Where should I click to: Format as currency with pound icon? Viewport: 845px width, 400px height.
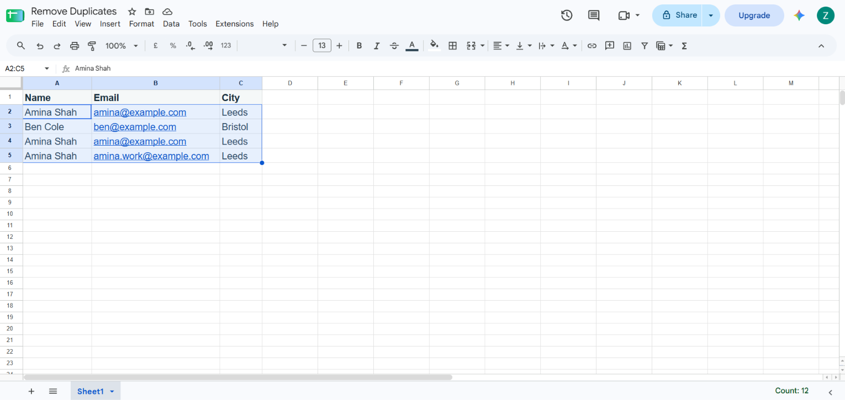156,46
